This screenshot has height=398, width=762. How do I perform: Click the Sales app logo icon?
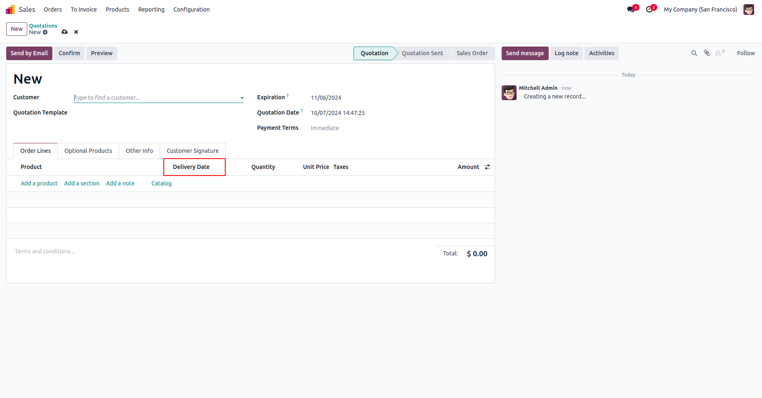coord(10,9)
